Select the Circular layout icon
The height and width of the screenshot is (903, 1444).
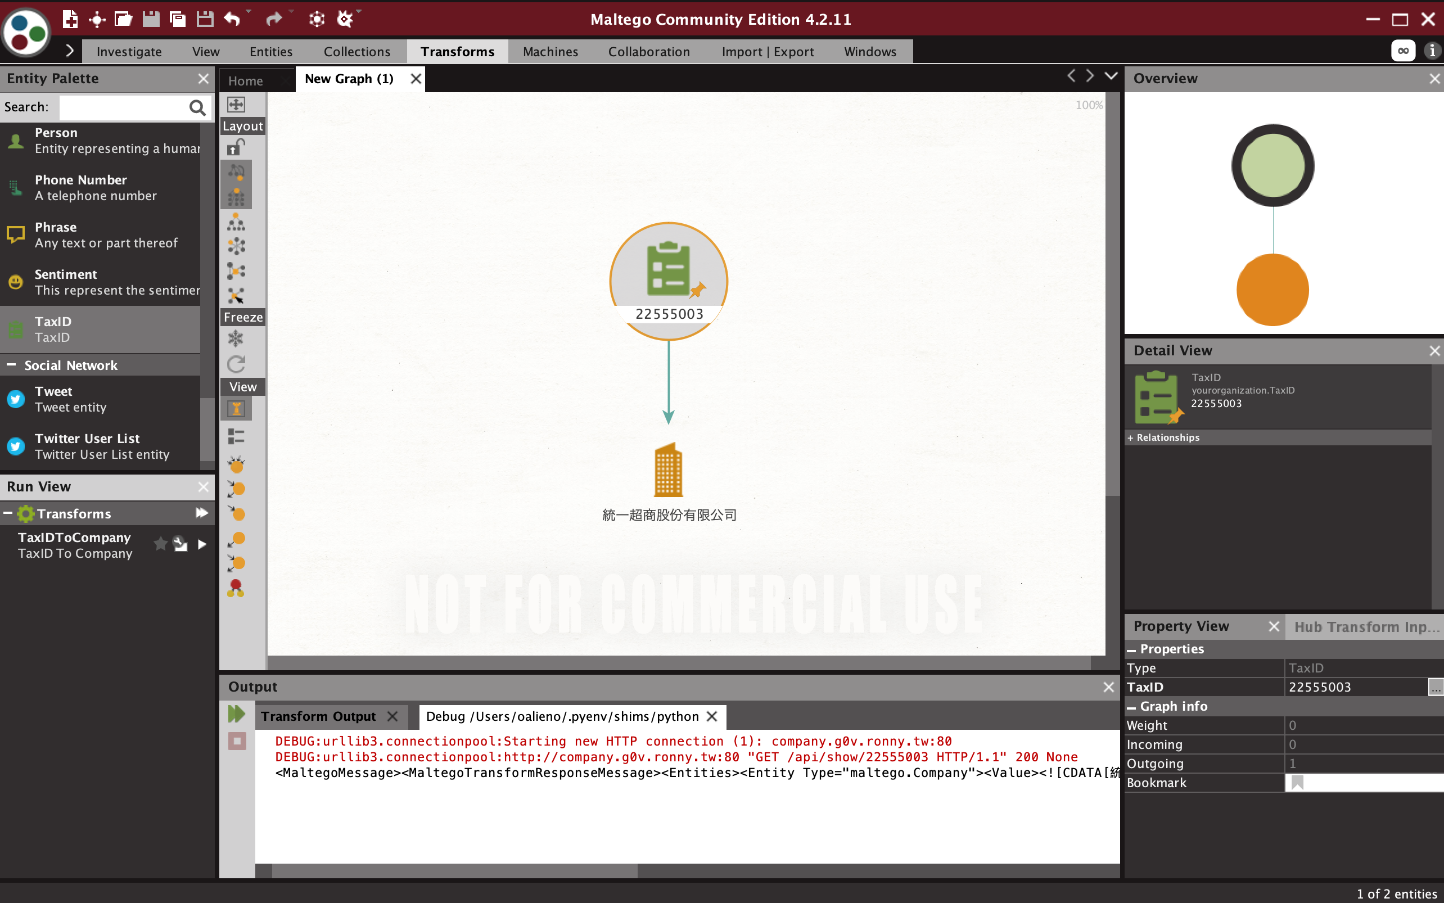236,246
